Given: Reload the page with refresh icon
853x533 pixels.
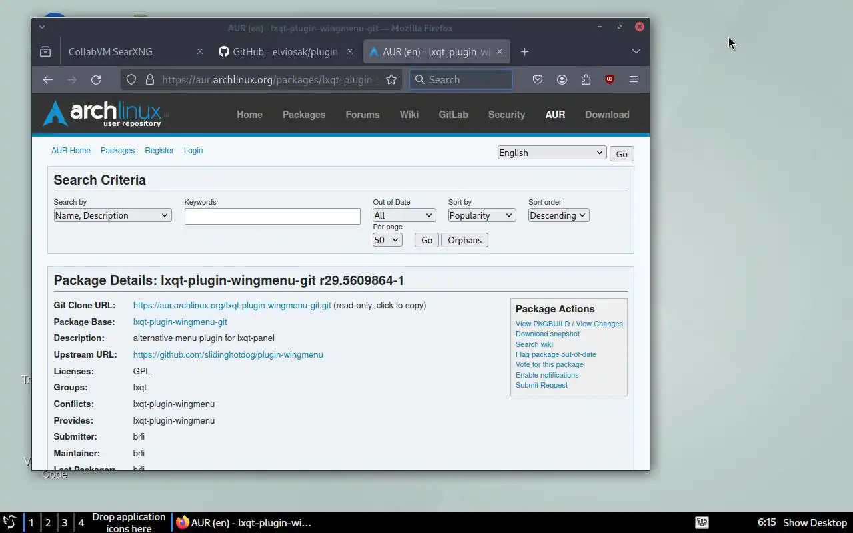Looking at the screenshot, I should pos(96,79).
